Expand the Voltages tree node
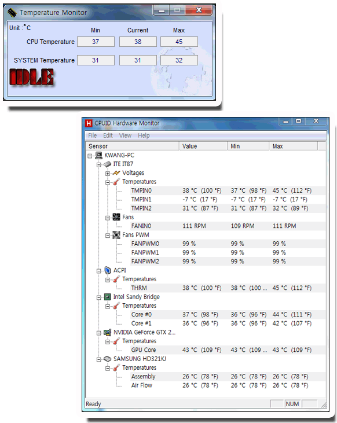 pyautogui.click(x=108, y=173)
